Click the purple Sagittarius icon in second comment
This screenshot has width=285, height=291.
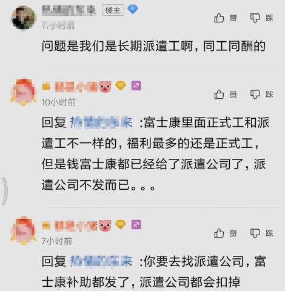pos(136,85)
